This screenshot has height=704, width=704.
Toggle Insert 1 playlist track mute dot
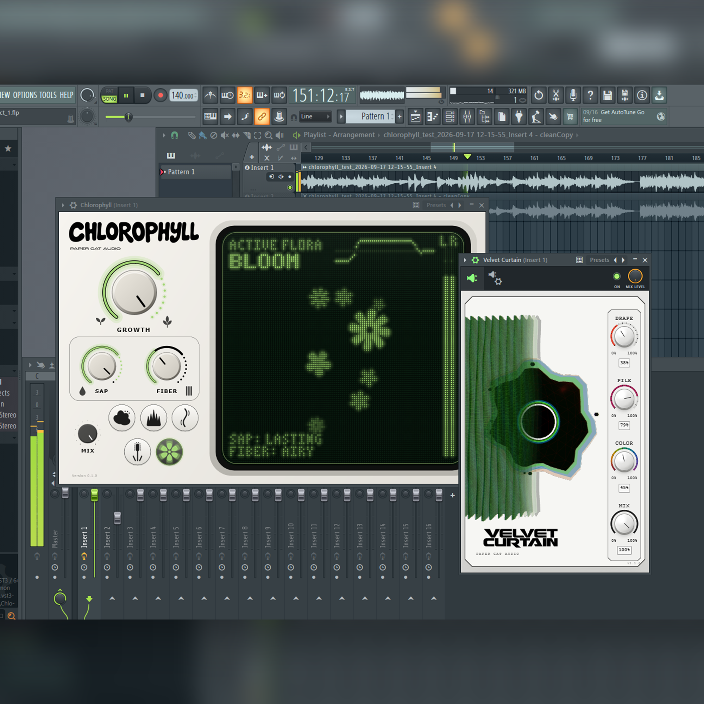pos(290,187)
